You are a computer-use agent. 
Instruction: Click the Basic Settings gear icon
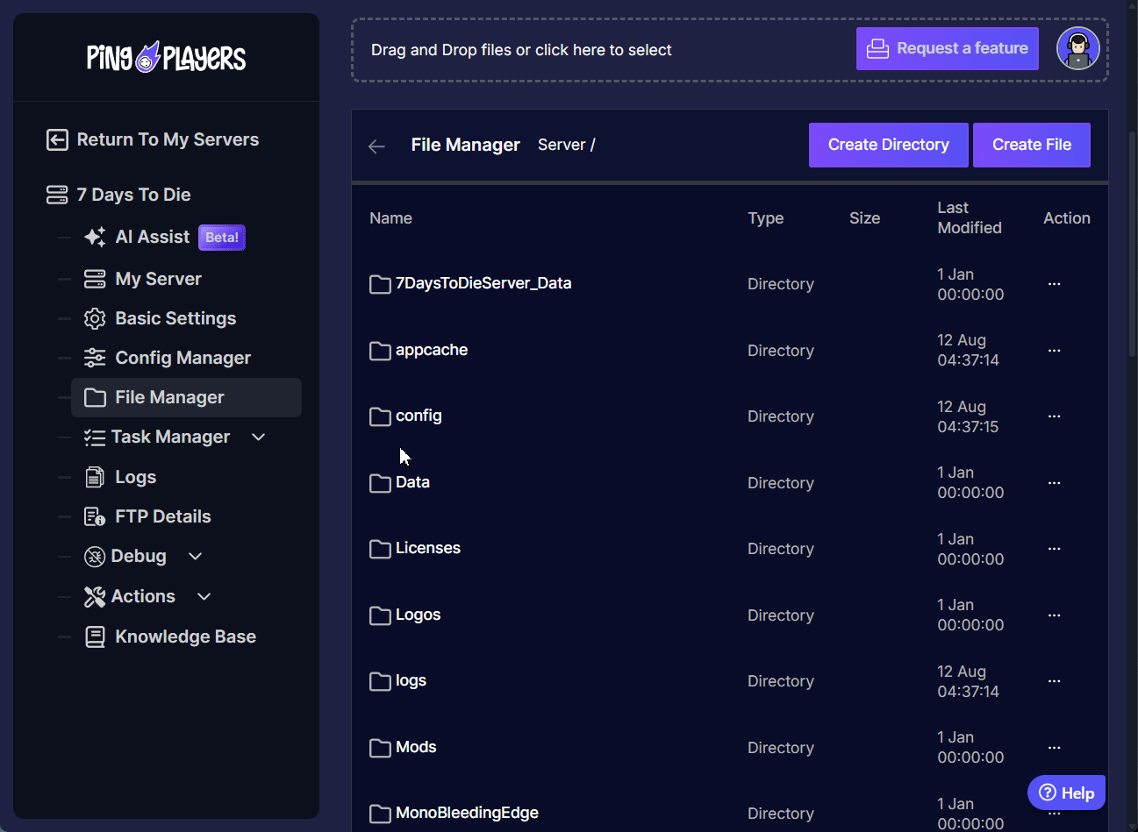95,318
